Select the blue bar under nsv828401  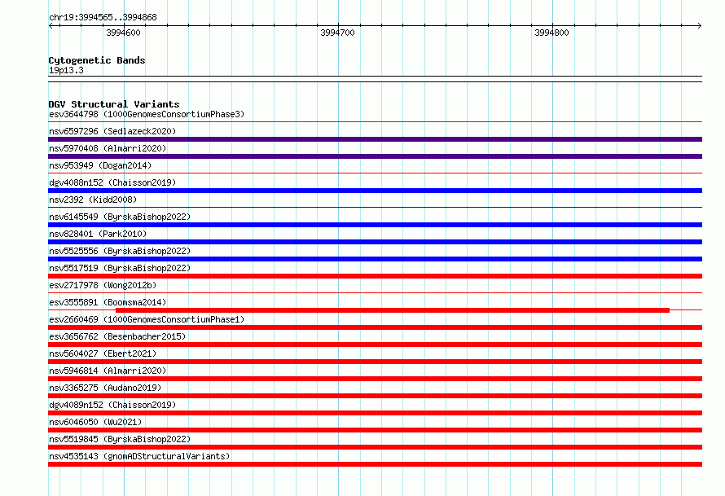point(375,242)
